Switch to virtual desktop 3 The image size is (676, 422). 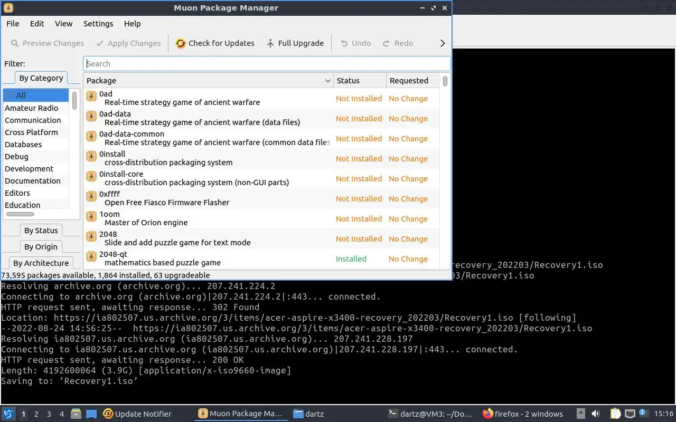coord(49,414)
